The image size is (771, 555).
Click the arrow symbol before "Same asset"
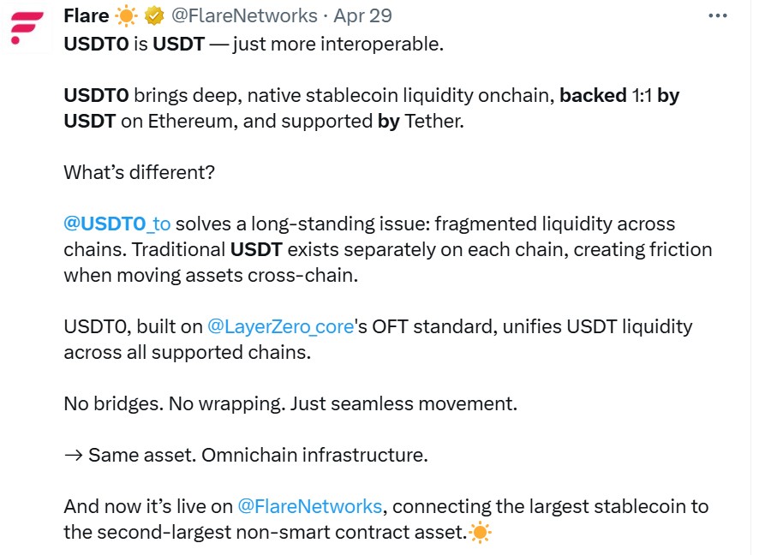pos(73,455)
